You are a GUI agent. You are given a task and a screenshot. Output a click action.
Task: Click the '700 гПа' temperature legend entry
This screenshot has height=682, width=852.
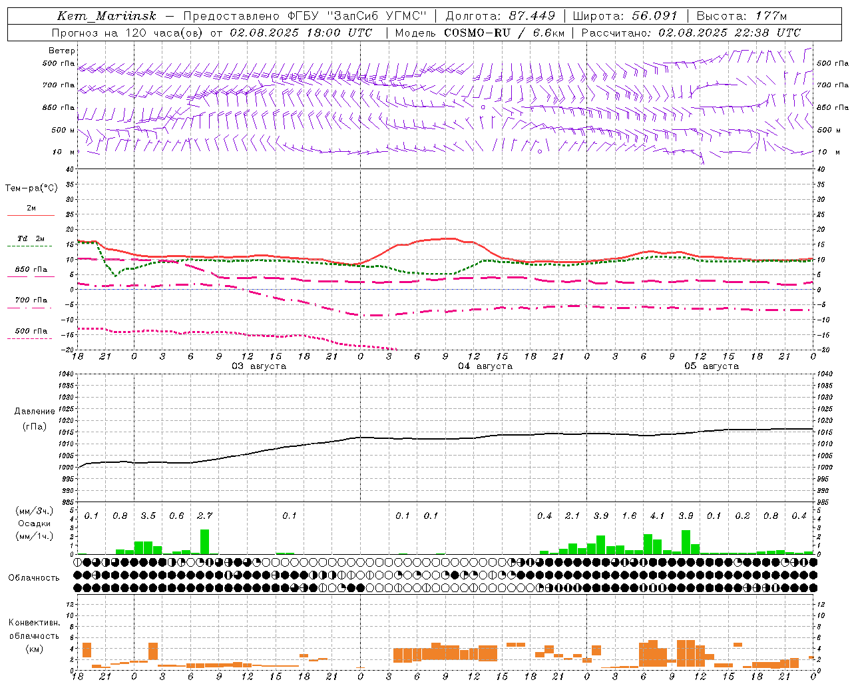[x=31, y=302]
